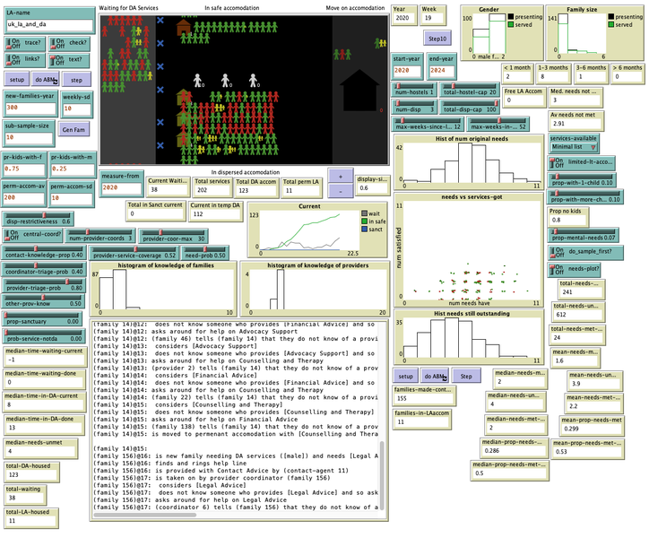Click the weekly-sd input field
The width and height of the screenshot is (649, 538).
point(76,108)
